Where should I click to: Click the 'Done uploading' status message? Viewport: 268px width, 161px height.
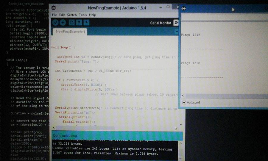(x=65, y=136)
